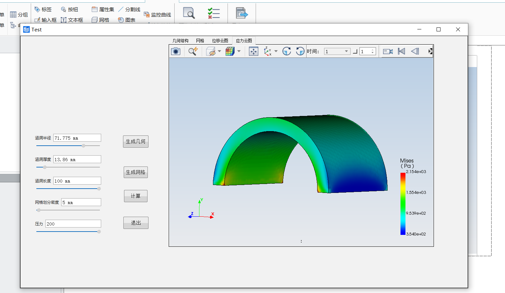This screenshot has width=505, height=293.
Task: Step back one animation frame
Action: coord(415,51)
